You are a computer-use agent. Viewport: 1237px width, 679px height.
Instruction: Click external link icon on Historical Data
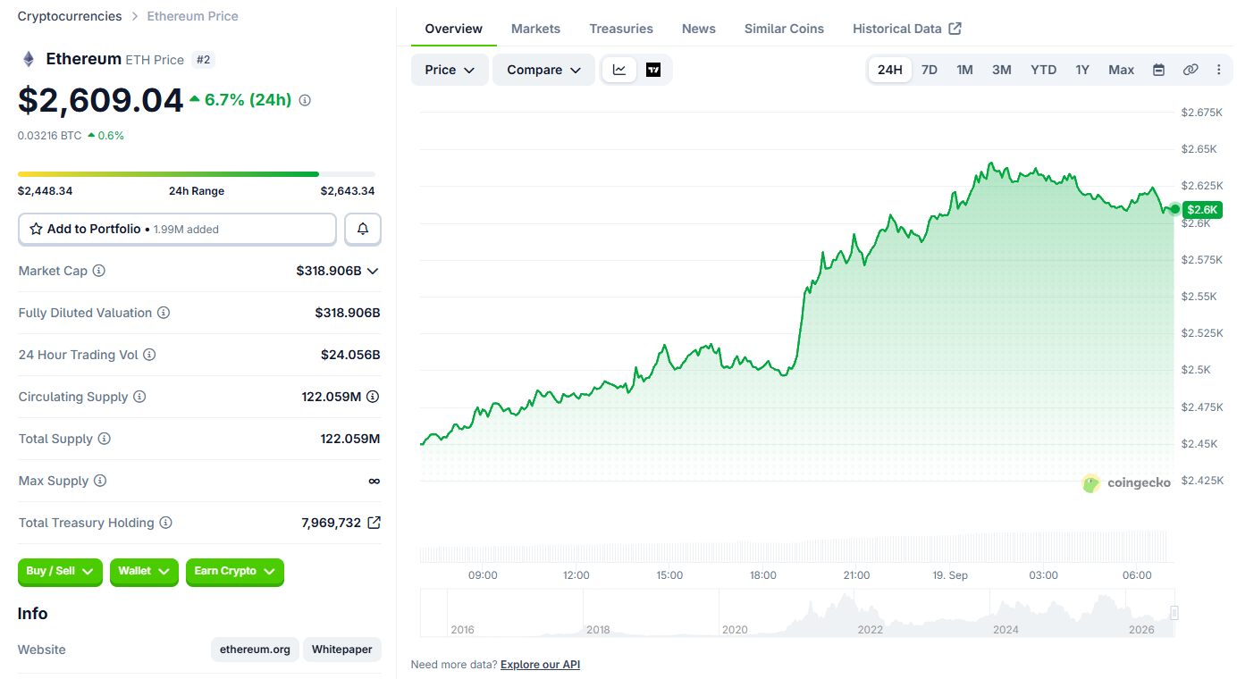pos(955,29)
